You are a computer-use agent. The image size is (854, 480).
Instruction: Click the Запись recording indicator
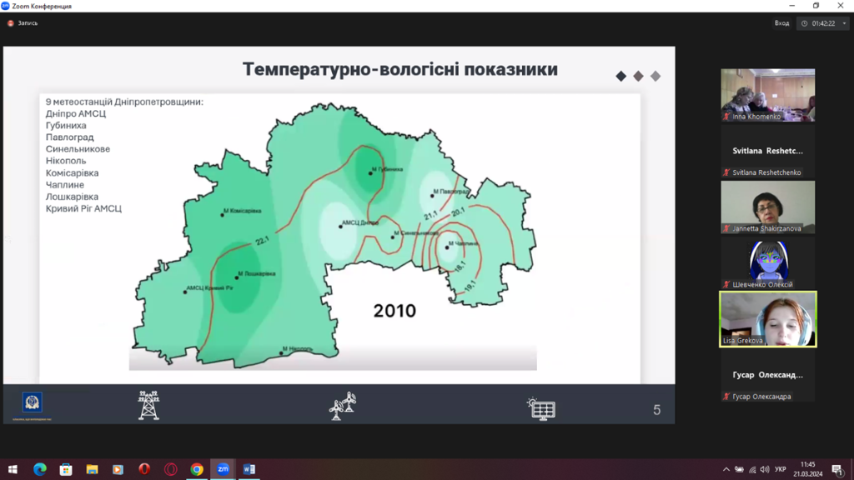click(23, 23)
